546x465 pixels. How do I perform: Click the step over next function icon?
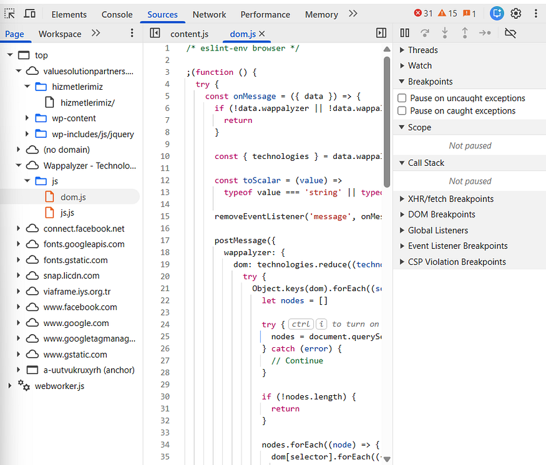tap(425, 33)
